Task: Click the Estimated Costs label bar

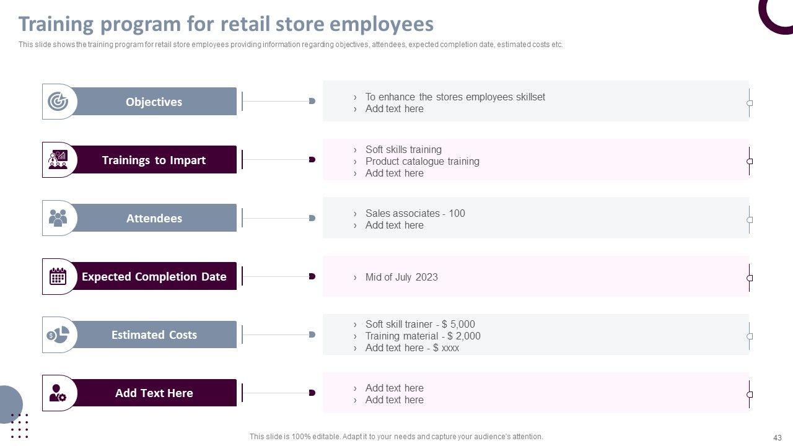Action: pos(154,335)
